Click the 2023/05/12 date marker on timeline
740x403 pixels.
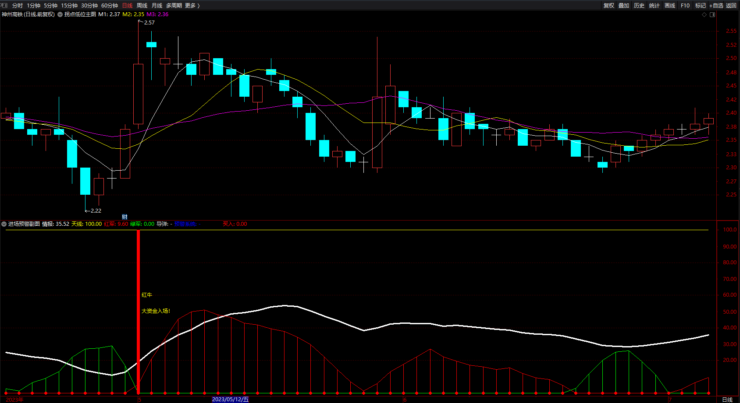230,399
